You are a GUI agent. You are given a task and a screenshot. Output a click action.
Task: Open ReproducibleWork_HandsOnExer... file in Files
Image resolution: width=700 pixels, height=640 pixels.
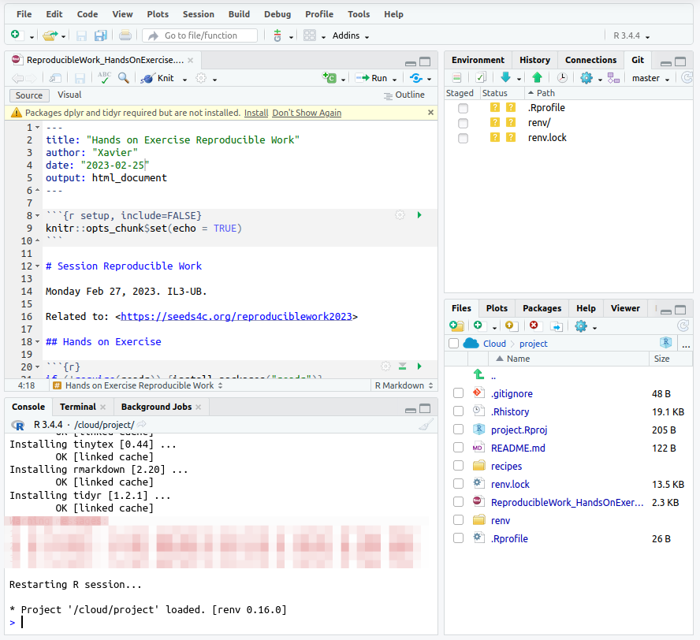click(567, 502)
